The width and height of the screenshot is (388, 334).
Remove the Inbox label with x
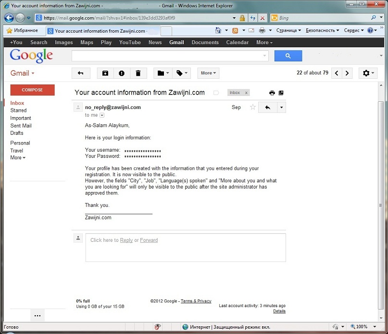click(246, 93)
